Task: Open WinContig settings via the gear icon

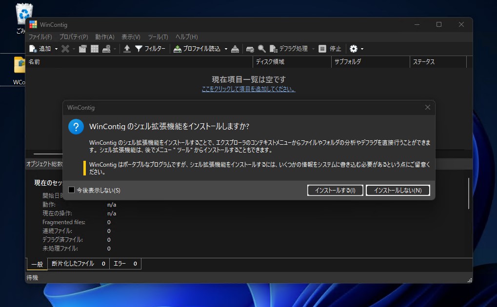Action: 353,48
